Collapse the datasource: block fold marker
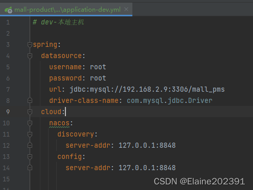 (30, 56)
